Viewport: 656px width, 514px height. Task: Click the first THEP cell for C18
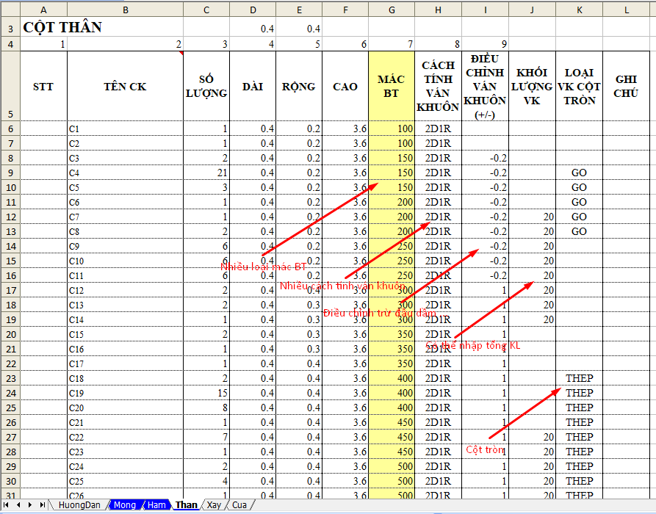pos(579,378)
